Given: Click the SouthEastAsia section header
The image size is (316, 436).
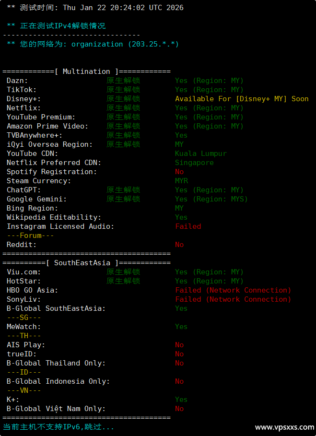Looking at the screenshot, I should 86,263.
